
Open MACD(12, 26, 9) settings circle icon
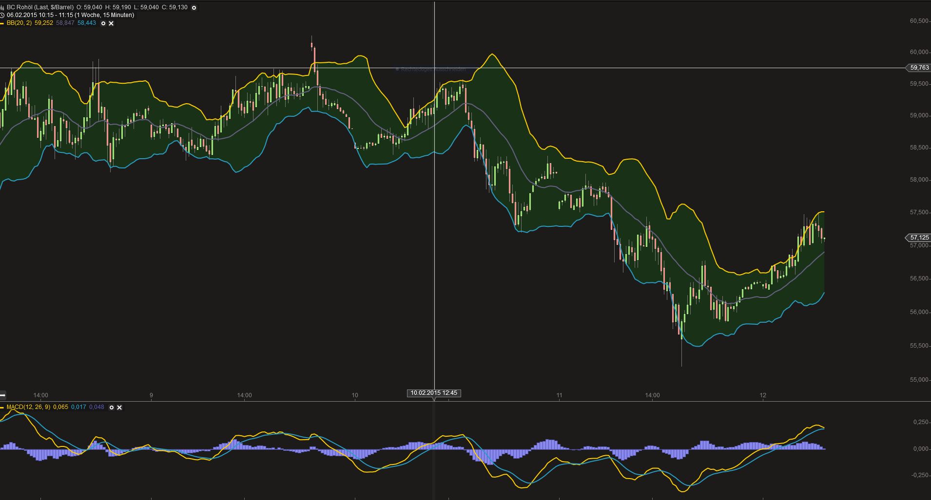[112, 407]
